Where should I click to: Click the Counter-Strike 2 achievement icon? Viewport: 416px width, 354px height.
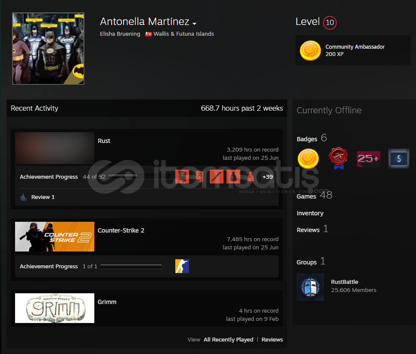pyautogui.click(x=182, y=266)
